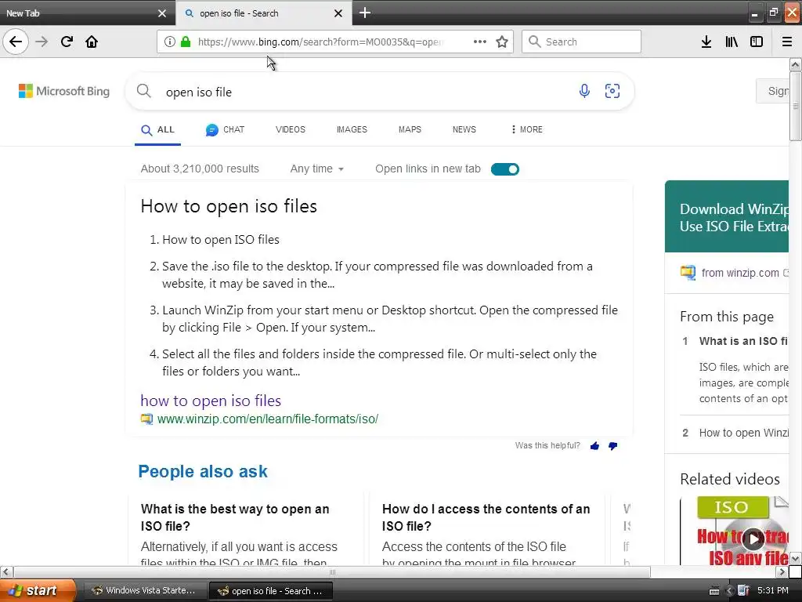Image resolution: width=802 pixels, height=602 pixels.
Task: Toggle the sidebar view icon
Action: [x=757, y=42]
